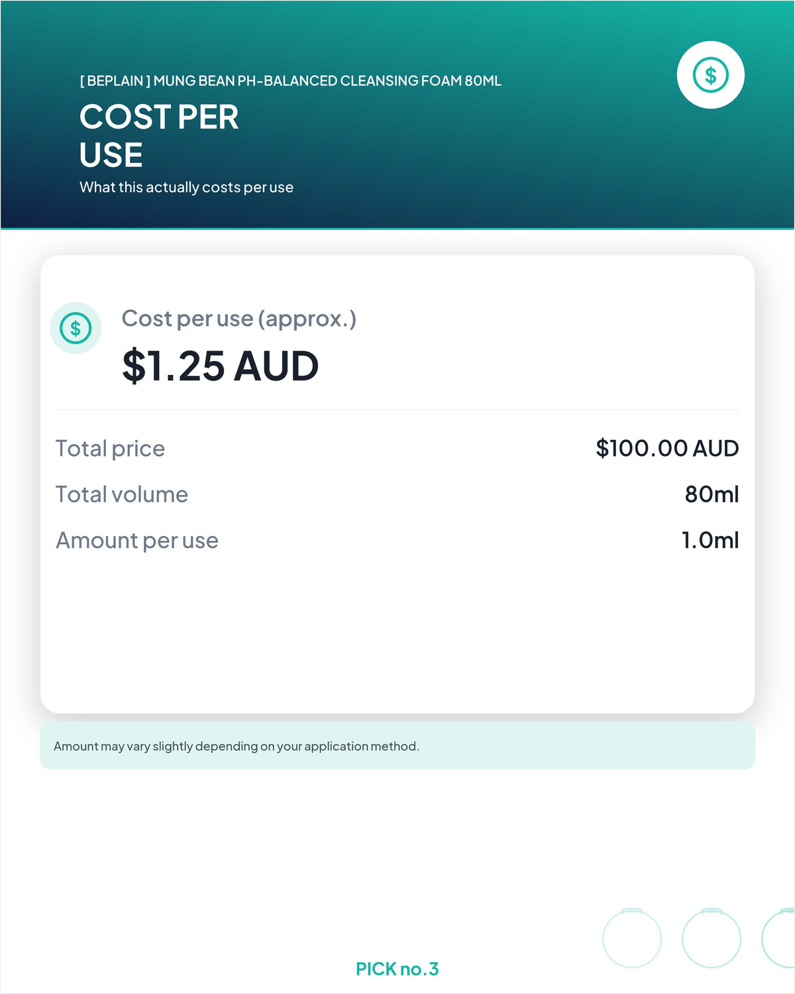Image resolution: width=795 pixels, height=994 pixels.
Task: Click the $100.00 AUD price value
Action: [x=667, y=449]
